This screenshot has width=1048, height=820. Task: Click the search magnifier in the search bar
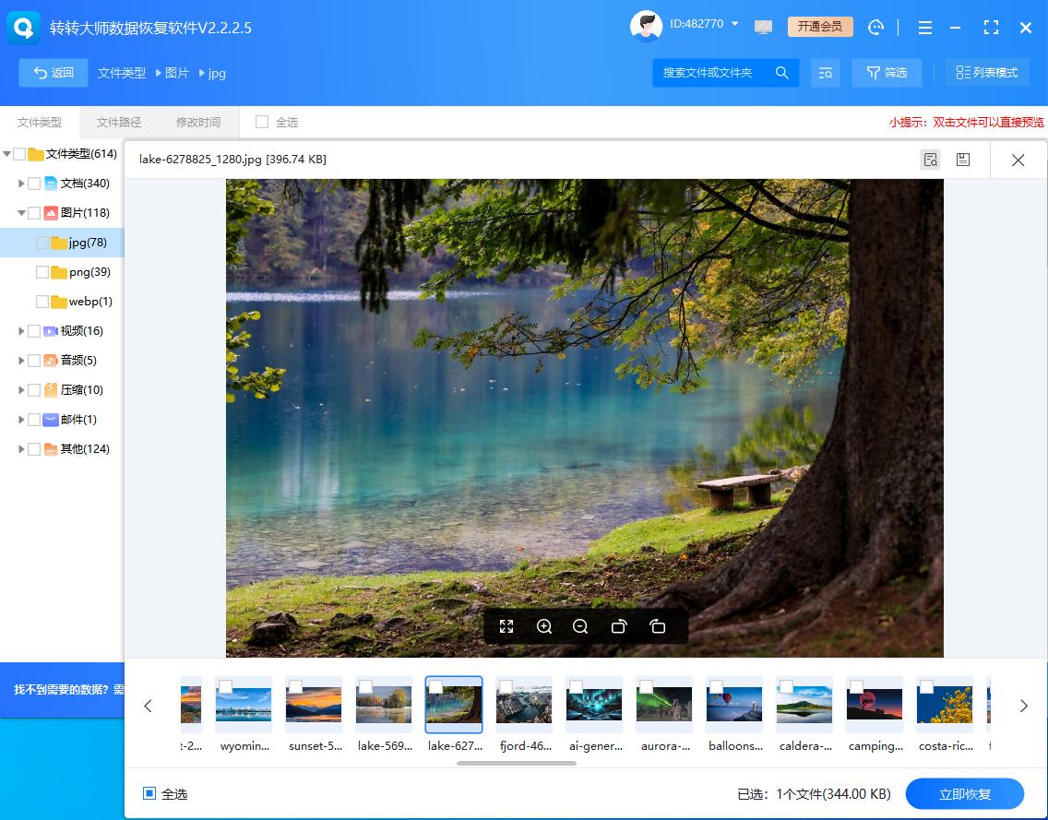(781, 72)
